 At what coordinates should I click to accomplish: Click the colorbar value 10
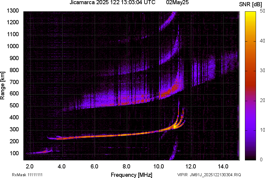click(262, 130)
